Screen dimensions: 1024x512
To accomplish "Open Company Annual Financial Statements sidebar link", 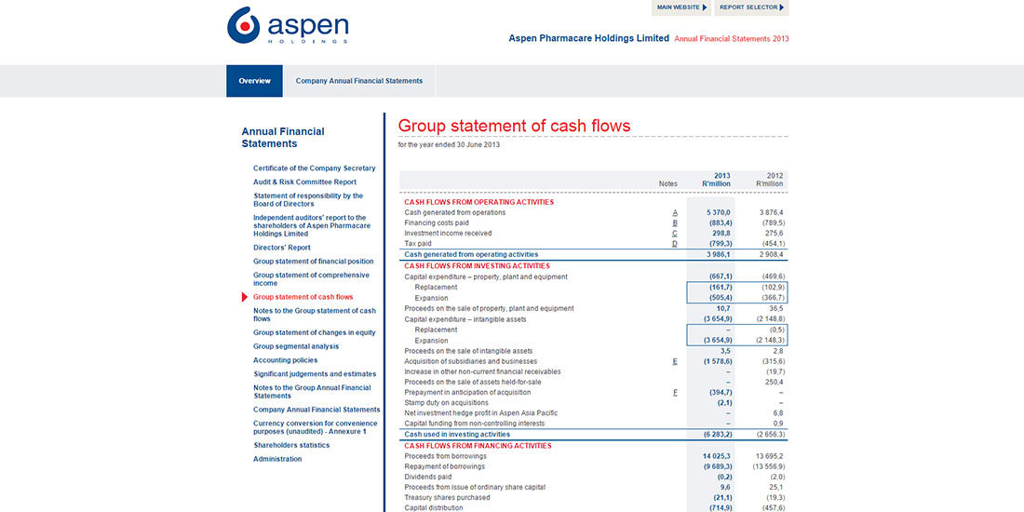I will click(x=317, y=410).
